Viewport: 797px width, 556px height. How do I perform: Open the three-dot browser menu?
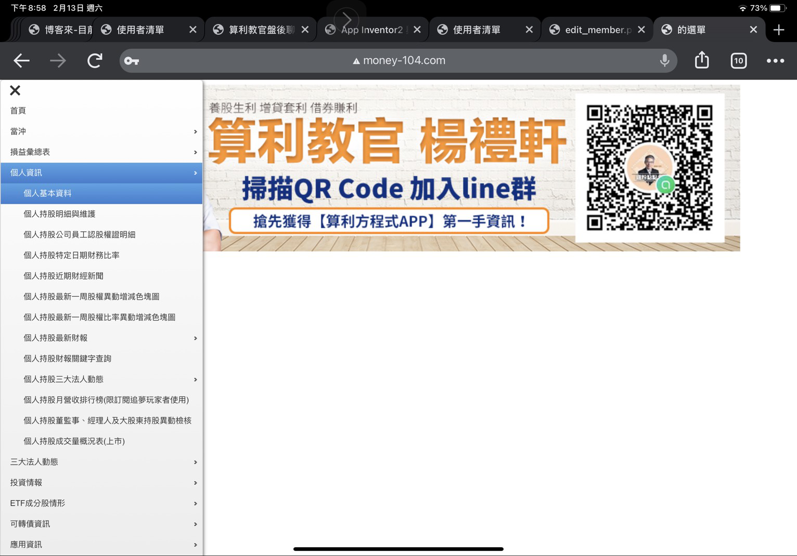pyautogui.click(x=775, y=61)
